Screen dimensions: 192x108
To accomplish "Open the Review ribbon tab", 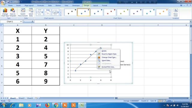I will tap(58, 5).
